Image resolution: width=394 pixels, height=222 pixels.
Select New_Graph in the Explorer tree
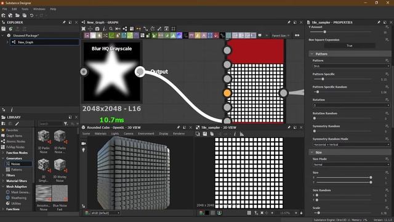44,43
